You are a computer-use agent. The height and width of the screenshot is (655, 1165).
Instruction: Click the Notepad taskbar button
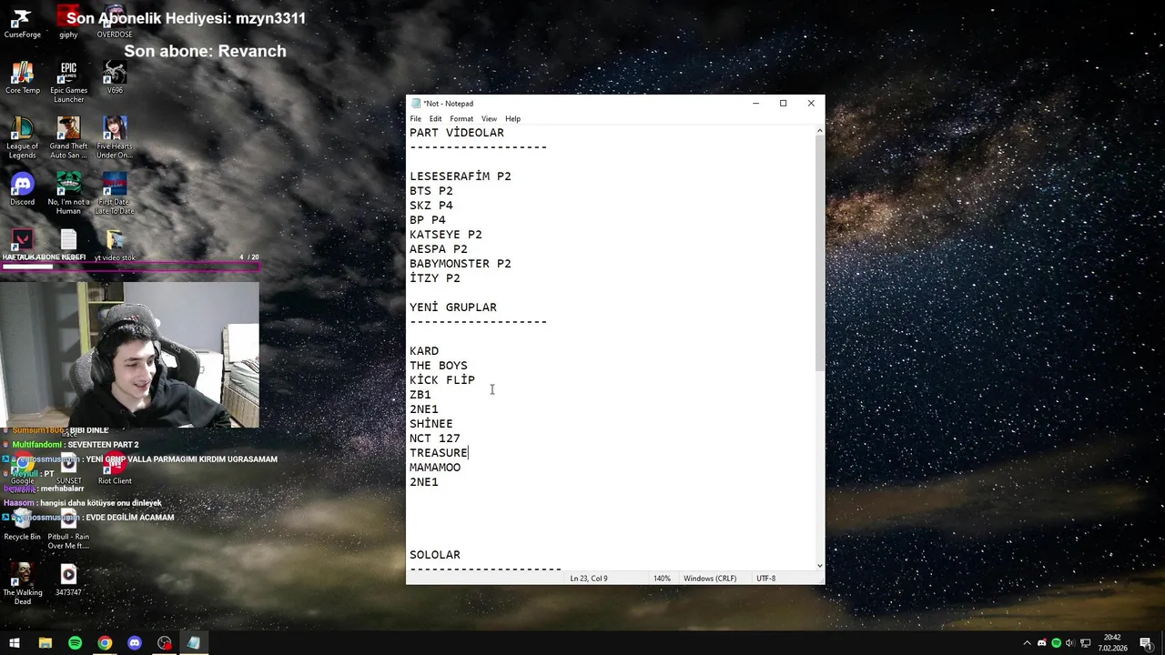(x=194, y=643)
